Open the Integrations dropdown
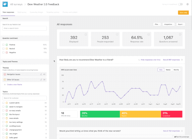 [x=168, y=24]
